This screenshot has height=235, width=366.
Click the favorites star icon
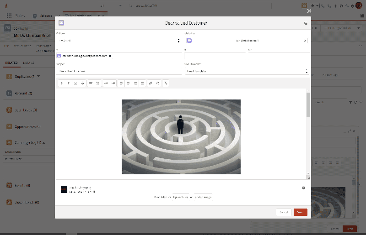[x=312, y=6]
